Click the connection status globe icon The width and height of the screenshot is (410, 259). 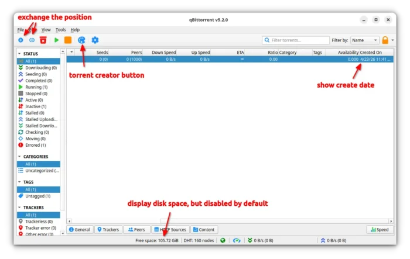[x=223, y=240]
